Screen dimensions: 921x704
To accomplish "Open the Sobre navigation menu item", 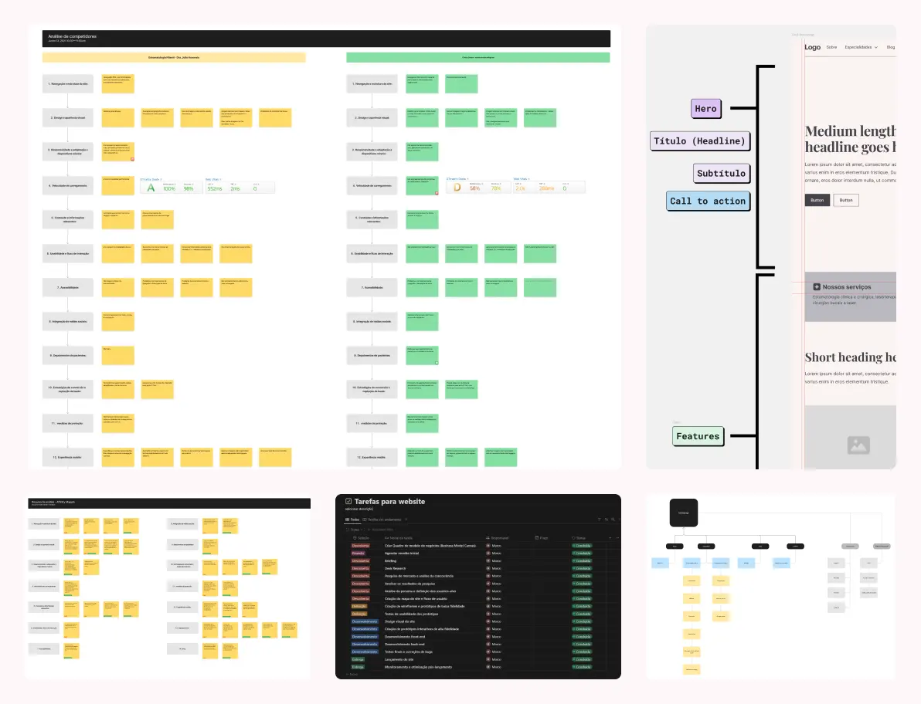I will click(831, 47).
